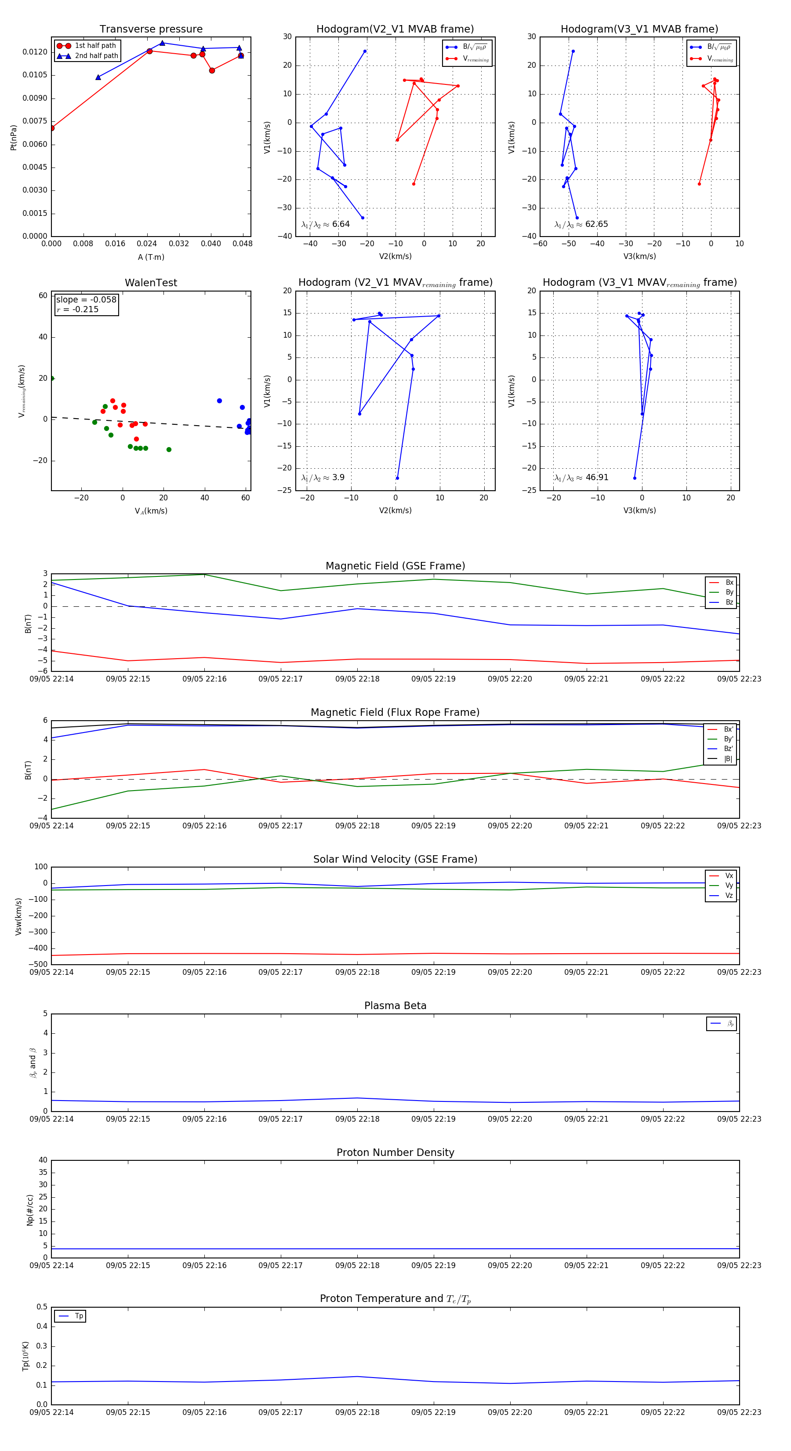Click the 'Hodogram (V2_V1 MVAV remaining frame)' title
This screenshot has height=1451, width=791.
click(x=395, y=283)
